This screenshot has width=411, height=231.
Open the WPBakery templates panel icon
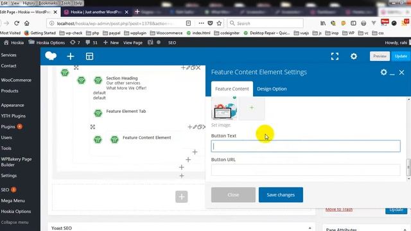89,56
